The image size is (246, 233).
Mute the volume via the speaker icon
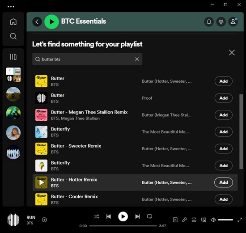point(213,220)
